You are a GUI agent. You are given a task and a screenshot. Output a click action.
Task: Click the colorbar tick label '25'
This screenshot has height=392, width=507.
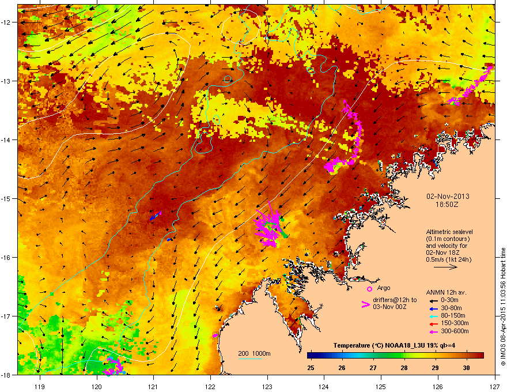coord(311,368)
